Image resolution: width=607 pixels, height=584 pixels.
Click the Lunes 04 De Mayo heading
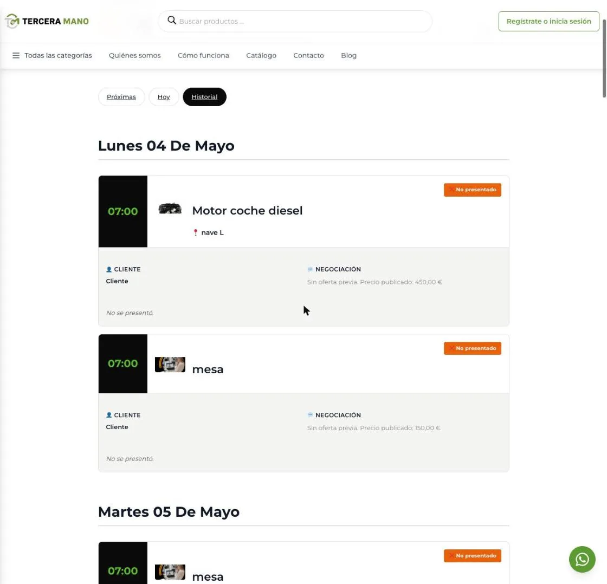point(166,146)
